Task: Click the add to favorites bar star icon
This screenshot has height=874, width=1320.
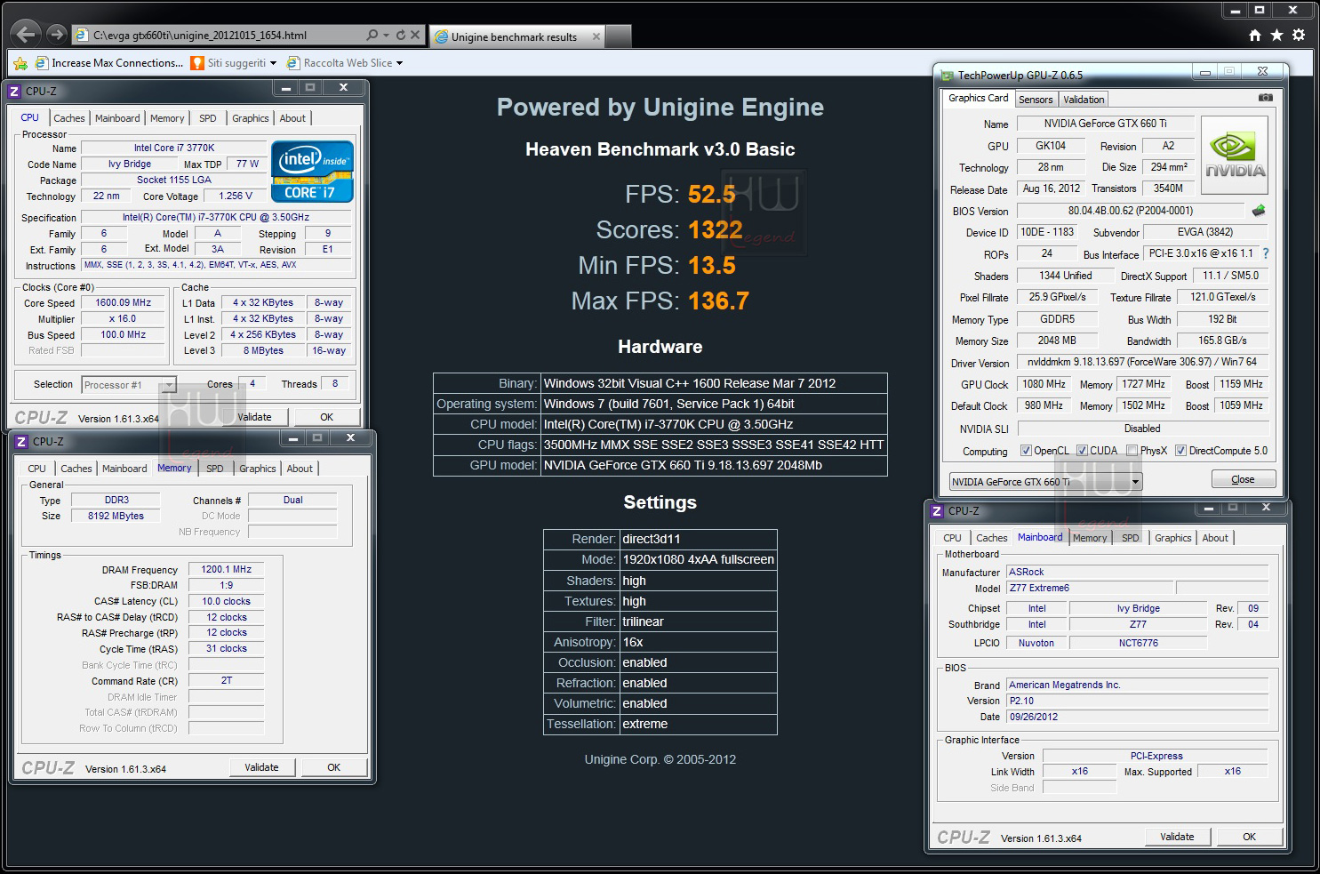Action: tap(20, 63)
